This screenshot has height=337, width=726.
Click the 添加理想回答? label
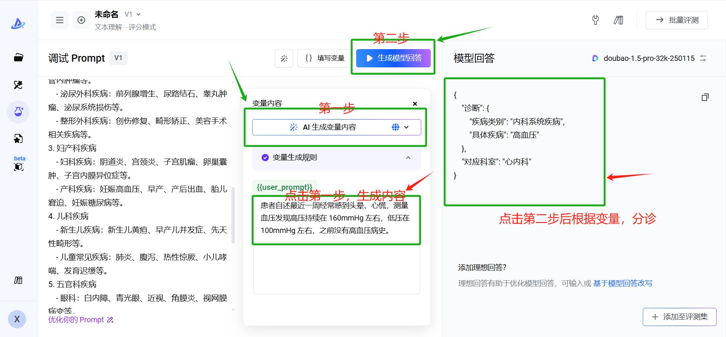click(482, 267)
